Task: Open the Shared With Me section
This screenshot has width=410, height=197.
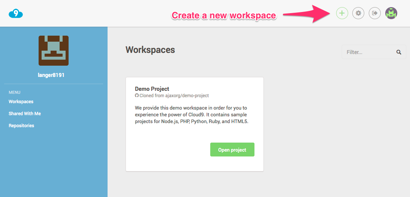Action: (25, 114)
